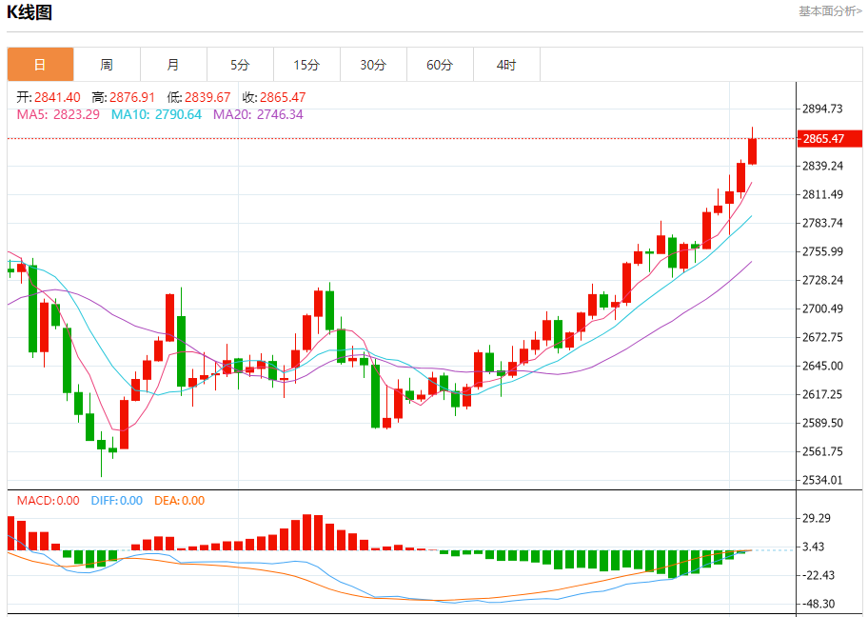Click the MA5 indicator label
868x617 pixels.
pos(58,114)
